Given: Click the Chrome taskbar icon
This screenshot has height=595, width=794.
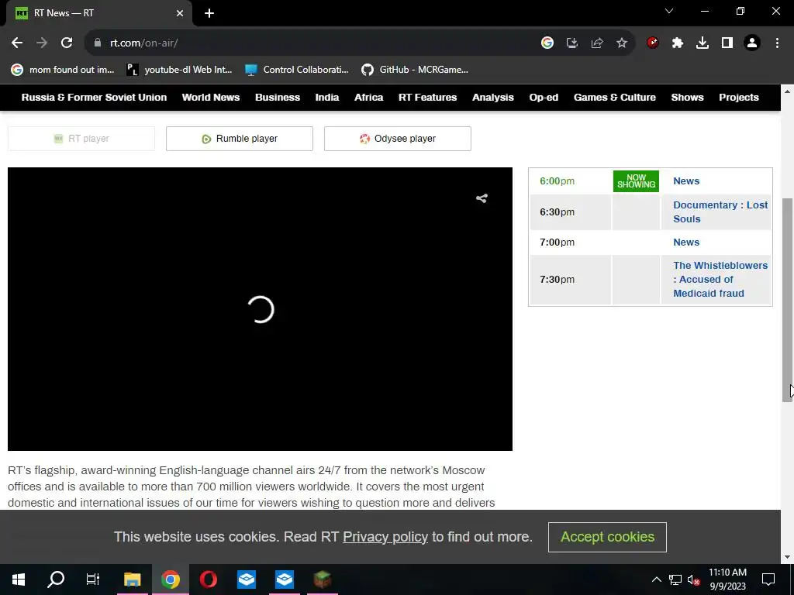Looking at the screenshot, I should coord(171,580).
